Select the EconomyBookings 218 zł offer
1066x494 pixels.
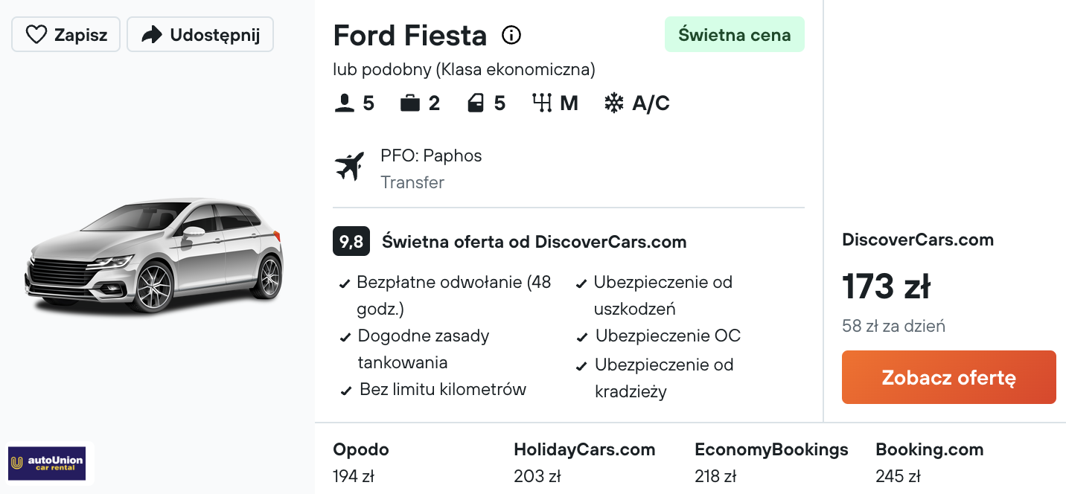point(771,462)
